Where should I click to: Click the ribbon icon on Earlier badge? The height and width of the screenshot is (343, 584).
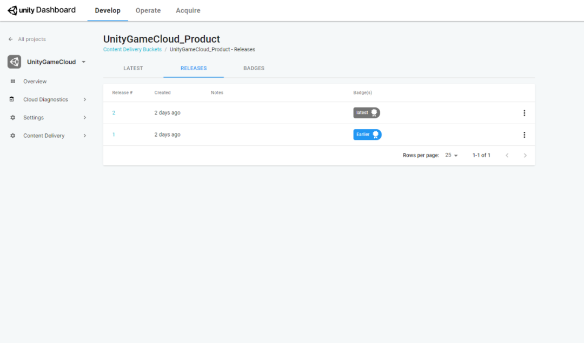point(375,134)
